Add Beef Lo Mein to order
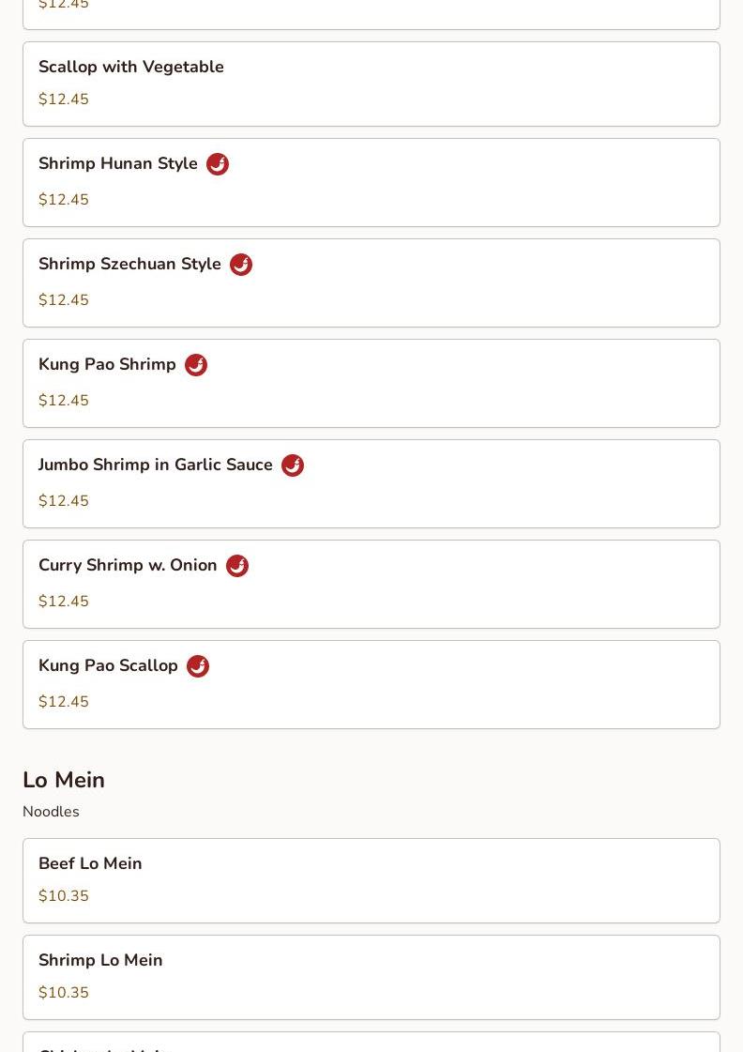 point(371,880)
